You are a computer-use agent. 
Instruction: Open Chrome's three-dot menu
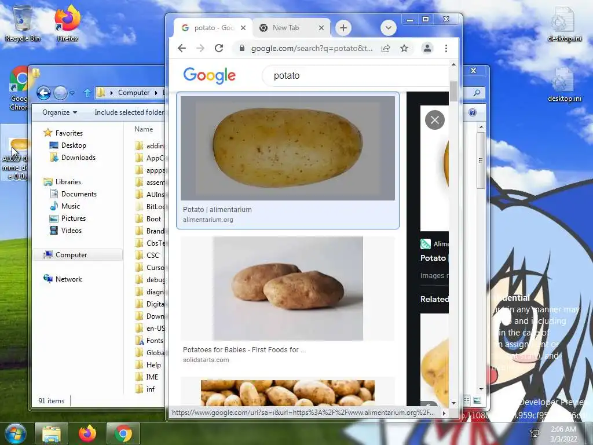tap(446, 49)
